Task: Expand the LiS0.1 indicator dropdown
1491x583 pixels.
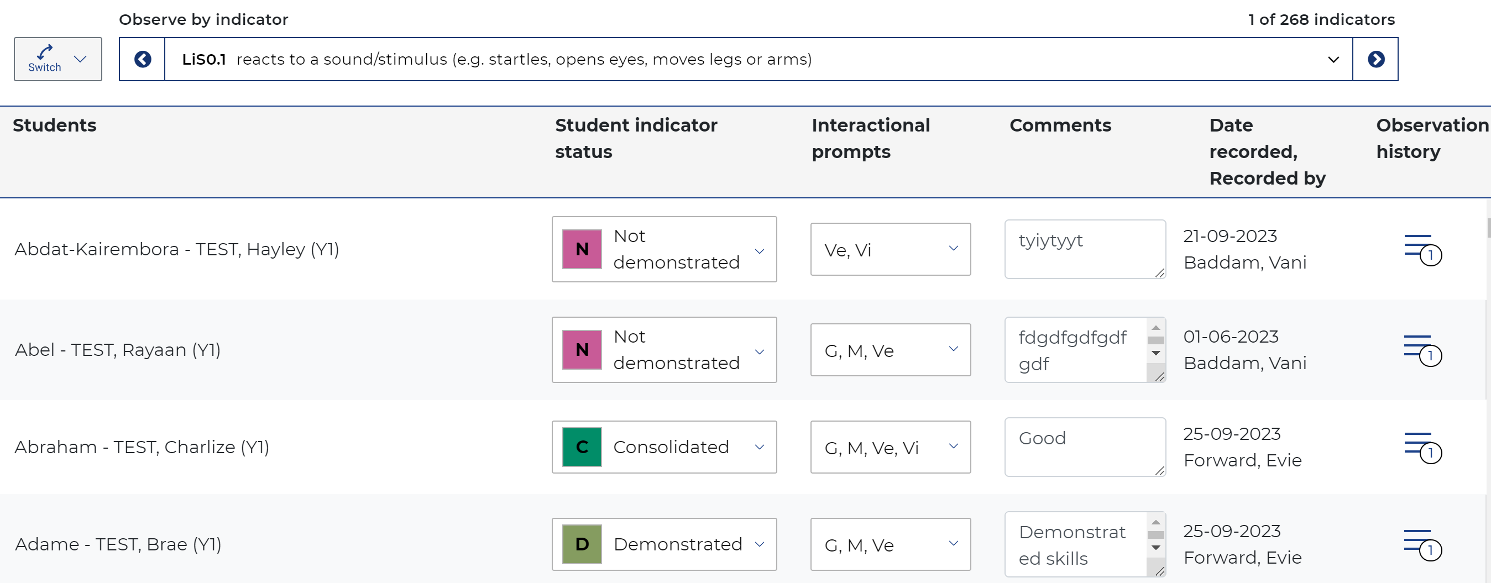Action: coord(758,59)
